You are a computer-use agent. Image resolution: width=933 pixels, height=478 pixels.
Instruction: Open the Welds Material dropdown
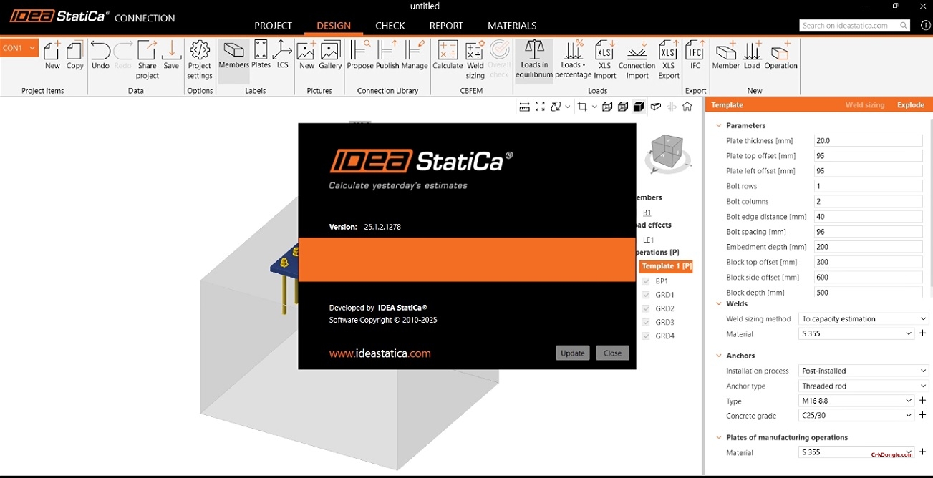pyautogui.click(x=856, y=334)
